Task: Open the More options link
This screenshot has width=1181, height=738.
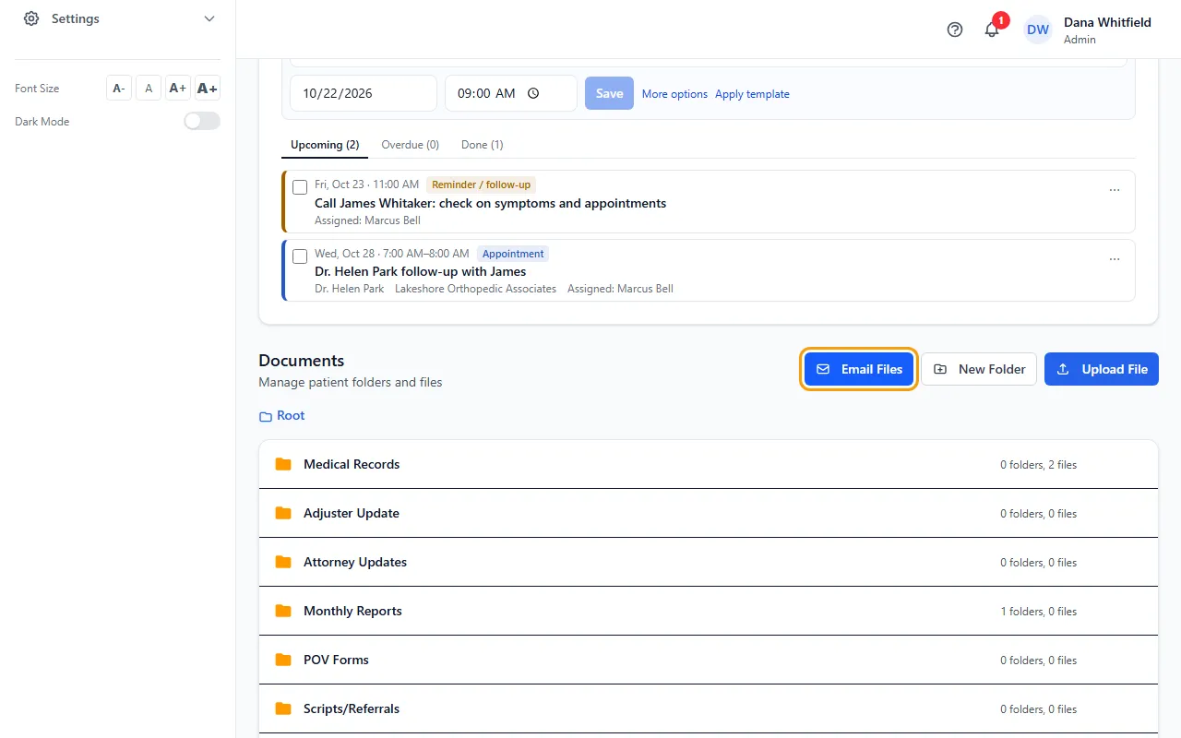Action: 674,94
